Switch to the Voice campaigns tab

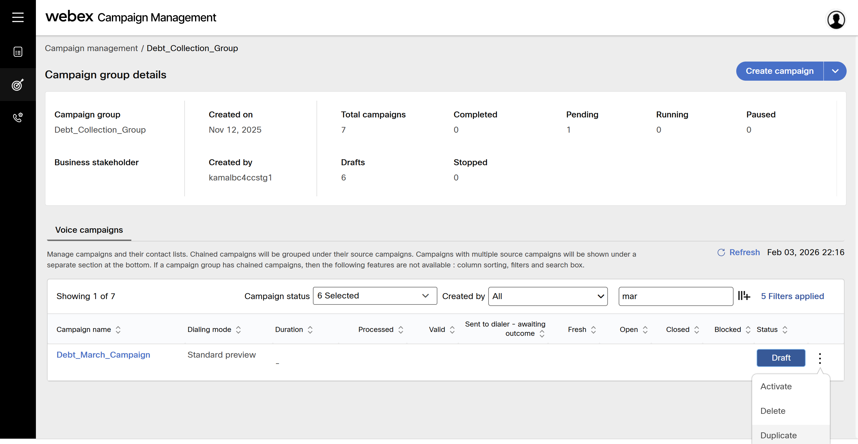[x=89, y=230]
